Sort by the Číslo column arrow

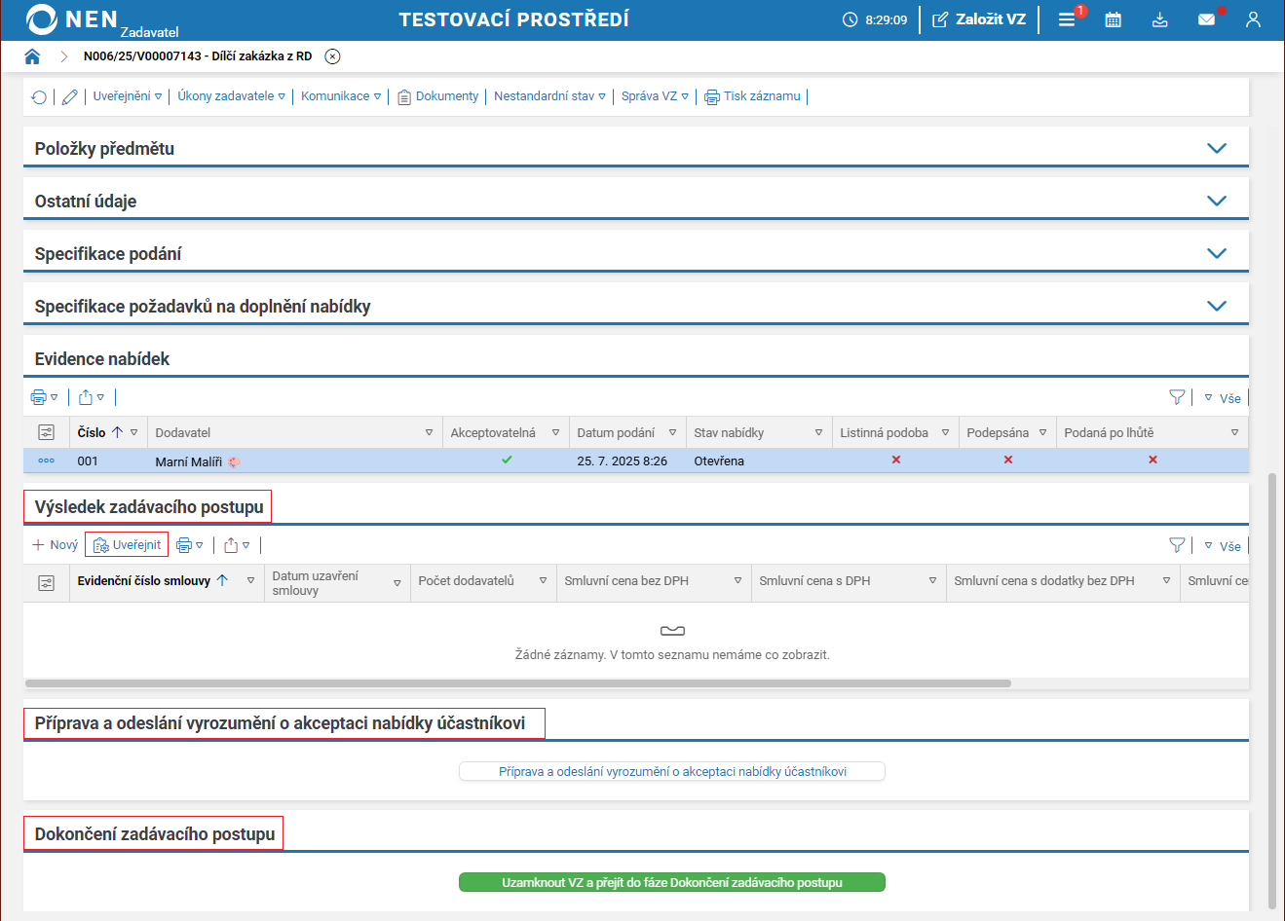pos(117,432)
